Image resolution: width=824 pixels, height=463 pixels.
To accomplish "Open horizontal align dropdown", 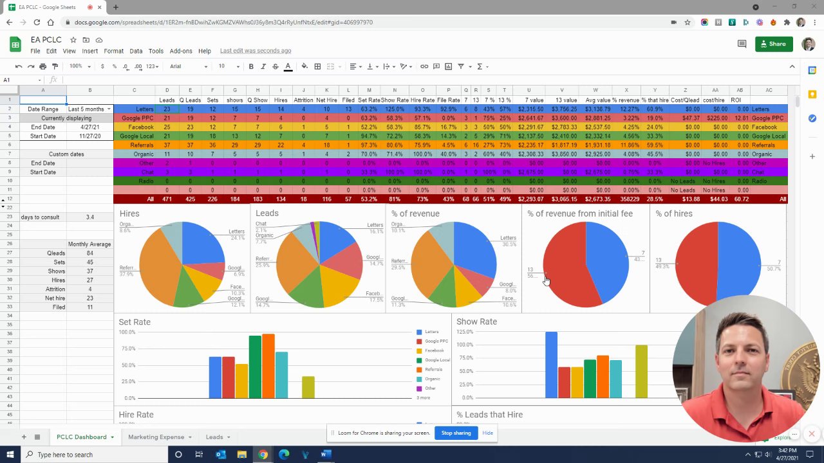I will pos(355,66).
